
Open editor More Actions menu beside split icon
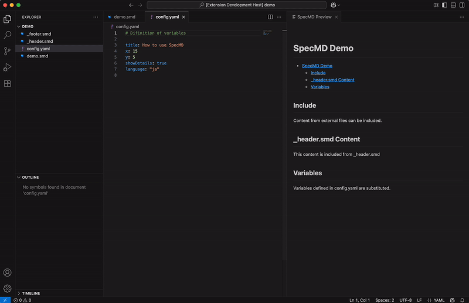coord(279,17)
